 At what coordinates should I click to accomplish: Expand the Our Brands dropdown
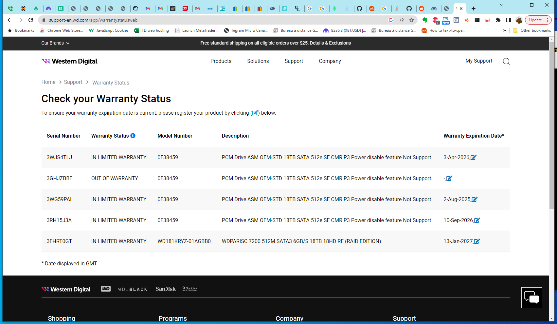[55, 43]
